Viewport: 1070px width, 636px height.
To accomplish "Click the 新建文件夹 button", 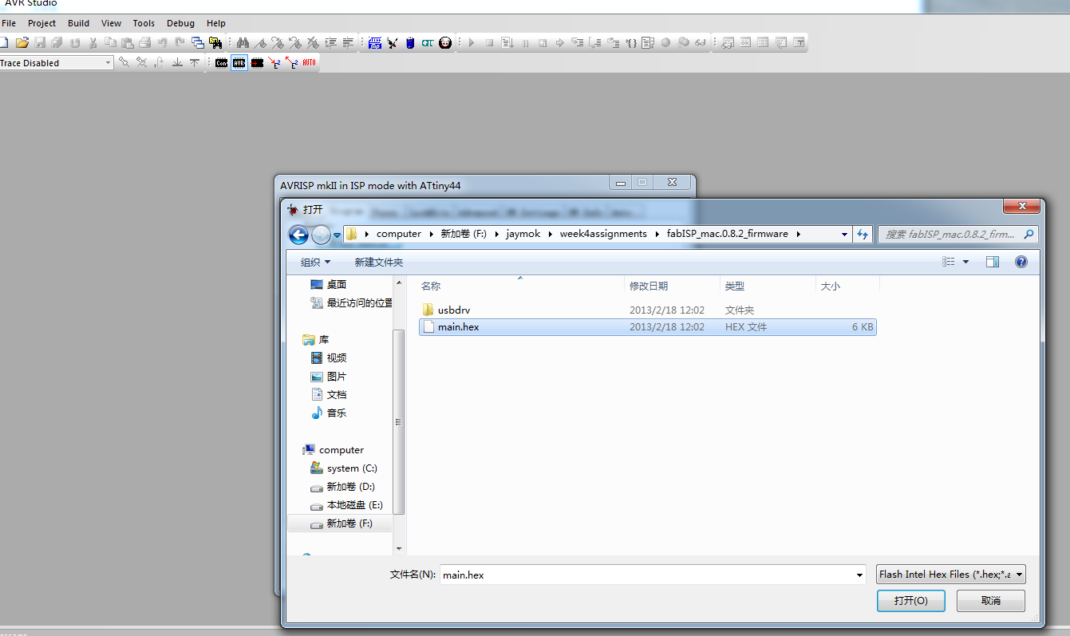I will (379, 262).
